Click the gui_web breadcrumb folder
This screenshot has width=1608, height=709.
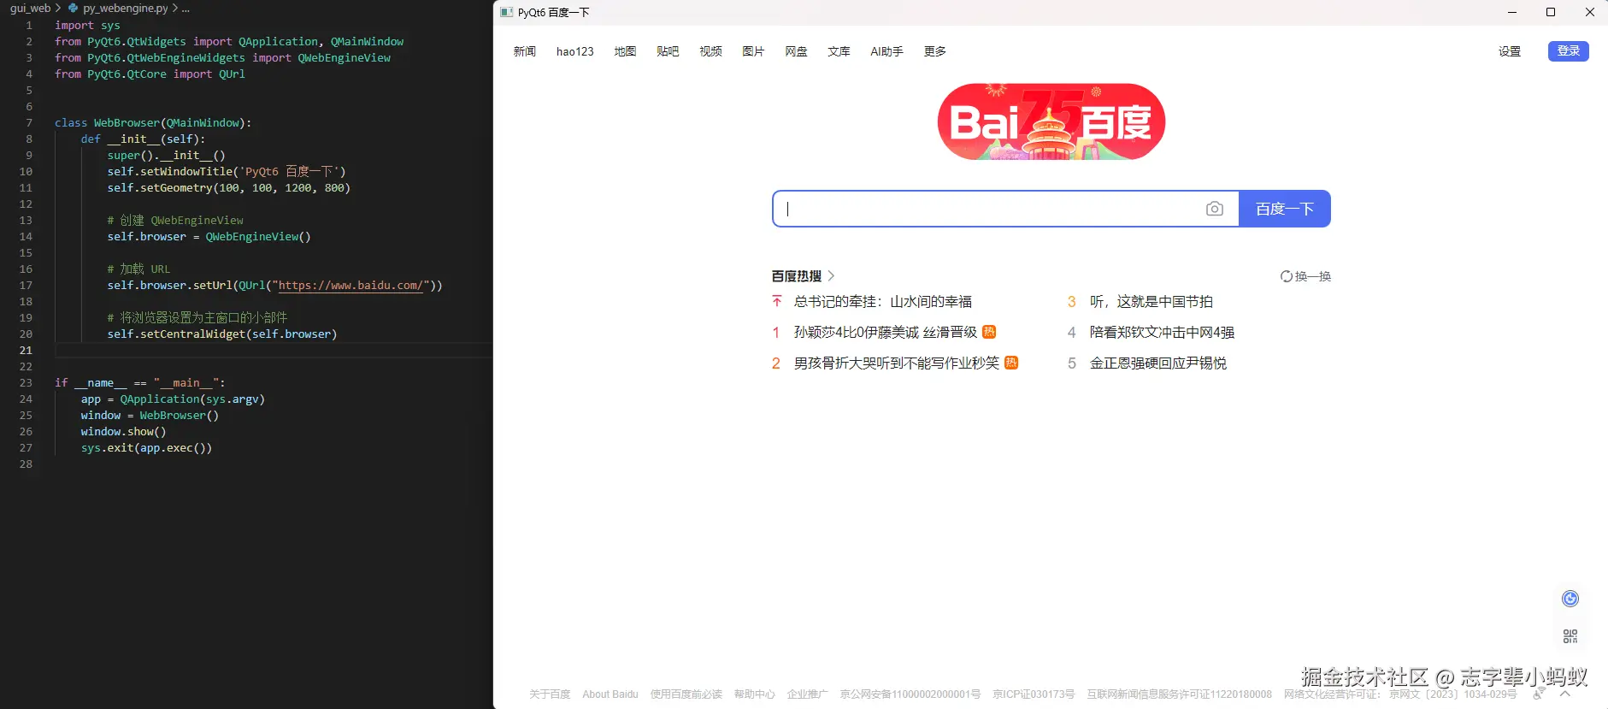click(x=30, y=8)
